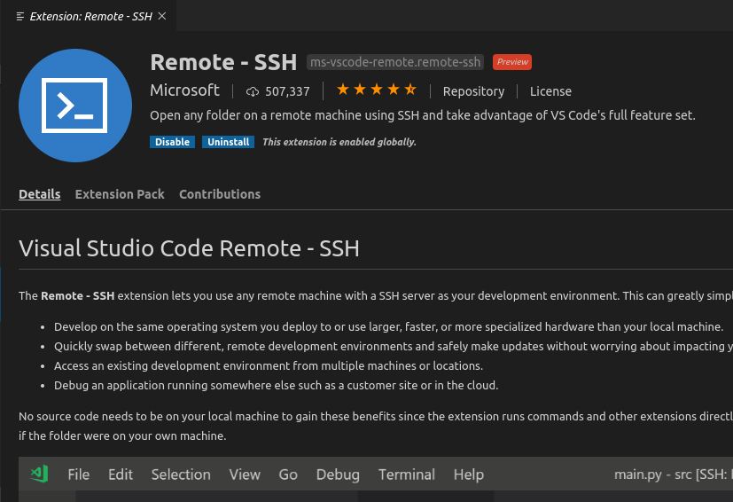Click the star rating

(x=377, y=90)
